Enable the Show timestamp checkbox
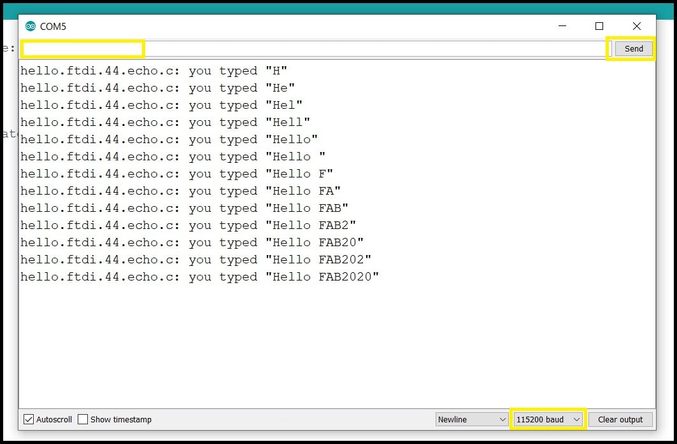 click(x=83, y=419)
